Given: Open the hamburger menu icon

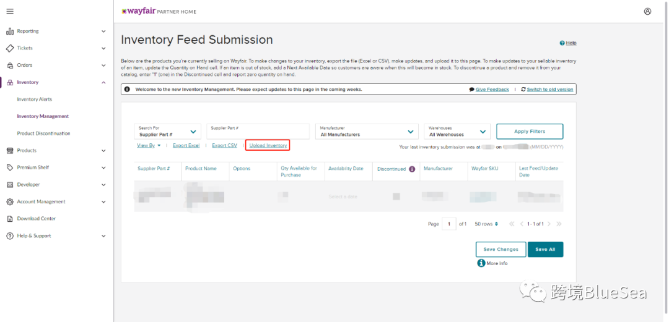Looking at the screenshot, I should click(10, 11).
